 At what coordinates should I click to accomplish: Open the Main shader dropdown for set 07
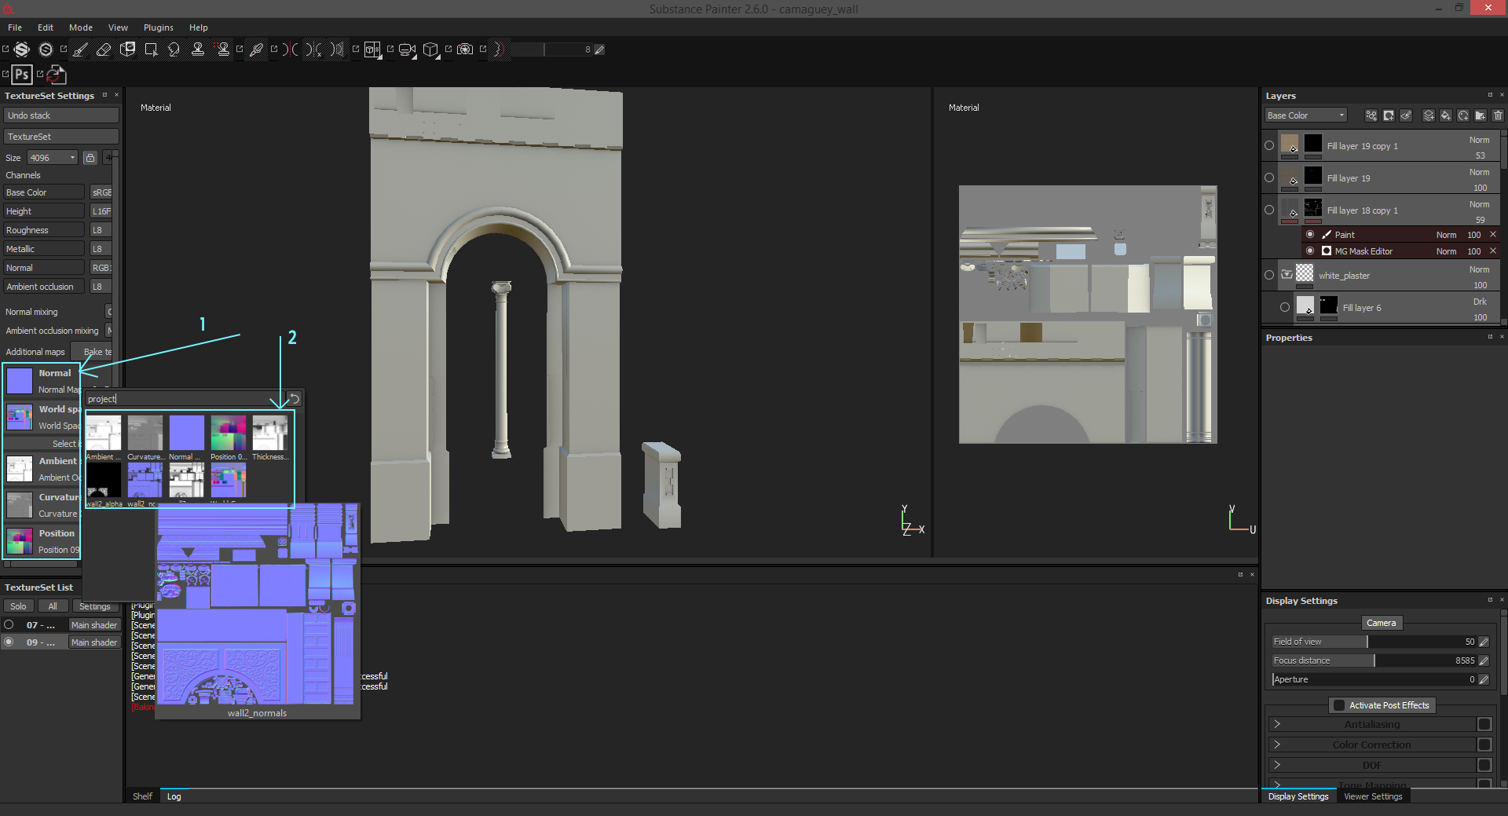94,625
